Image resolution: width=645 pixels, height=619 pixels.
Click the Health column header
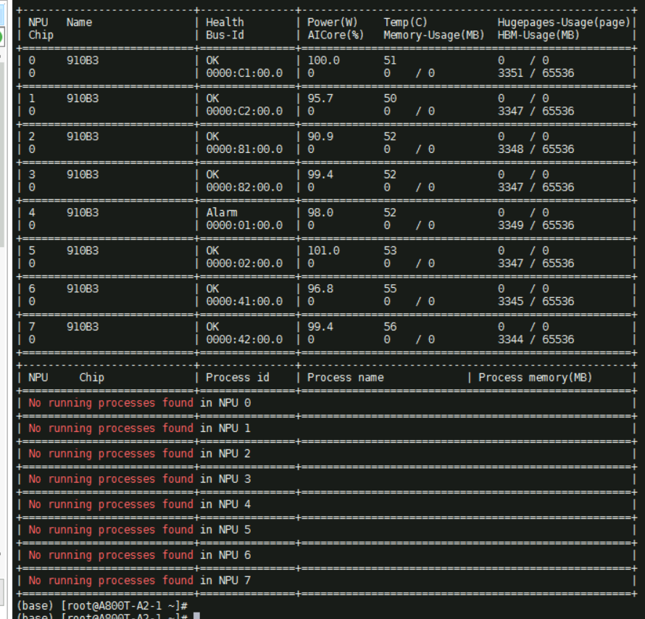(225, 22)
